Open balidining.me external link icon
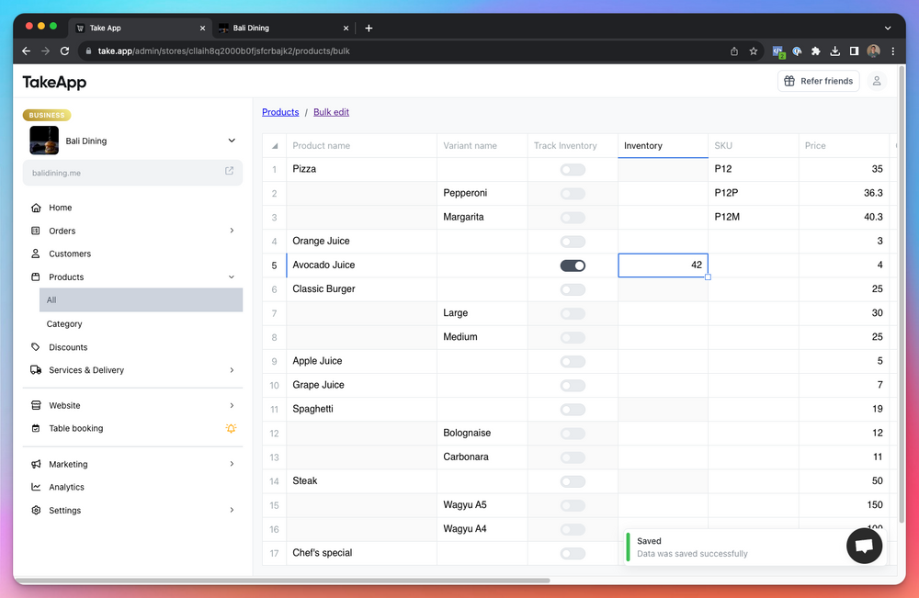The width and height of the screenshot is (919, 598). [229, 171]
